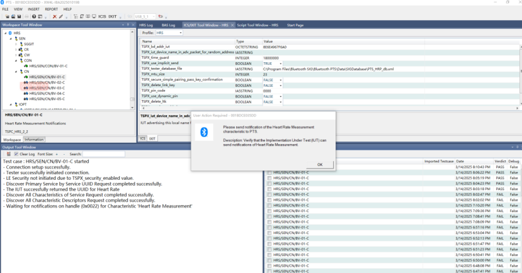522x273 pixels.
Task: Click the second toolbar icon next to open folder
Action: [13, 16]
